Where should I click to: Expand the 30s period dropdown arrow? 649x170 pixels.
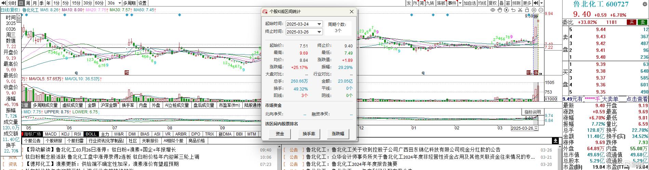119,3
